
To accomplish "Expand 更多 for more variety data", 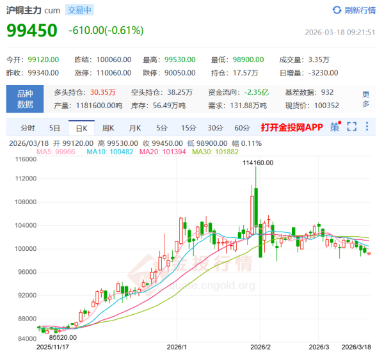I will [366, 99].
